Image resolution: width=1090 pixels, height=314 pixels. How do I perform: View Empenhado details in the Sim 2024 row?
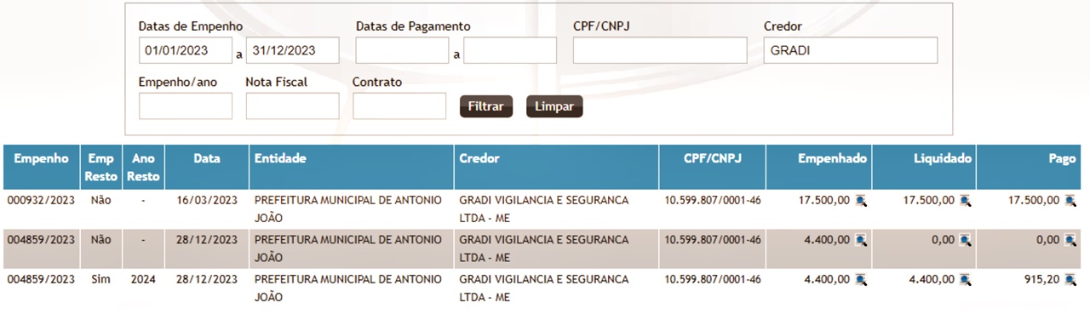(x=861, y=279)
